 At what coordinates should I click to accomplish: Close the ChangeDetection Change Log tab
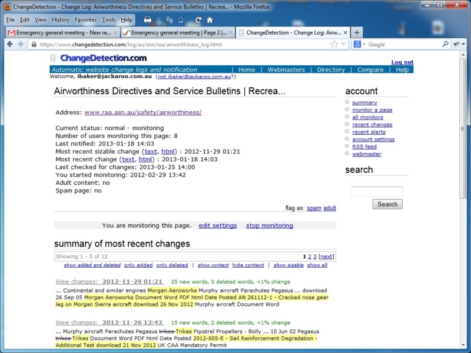click(346, 33)
